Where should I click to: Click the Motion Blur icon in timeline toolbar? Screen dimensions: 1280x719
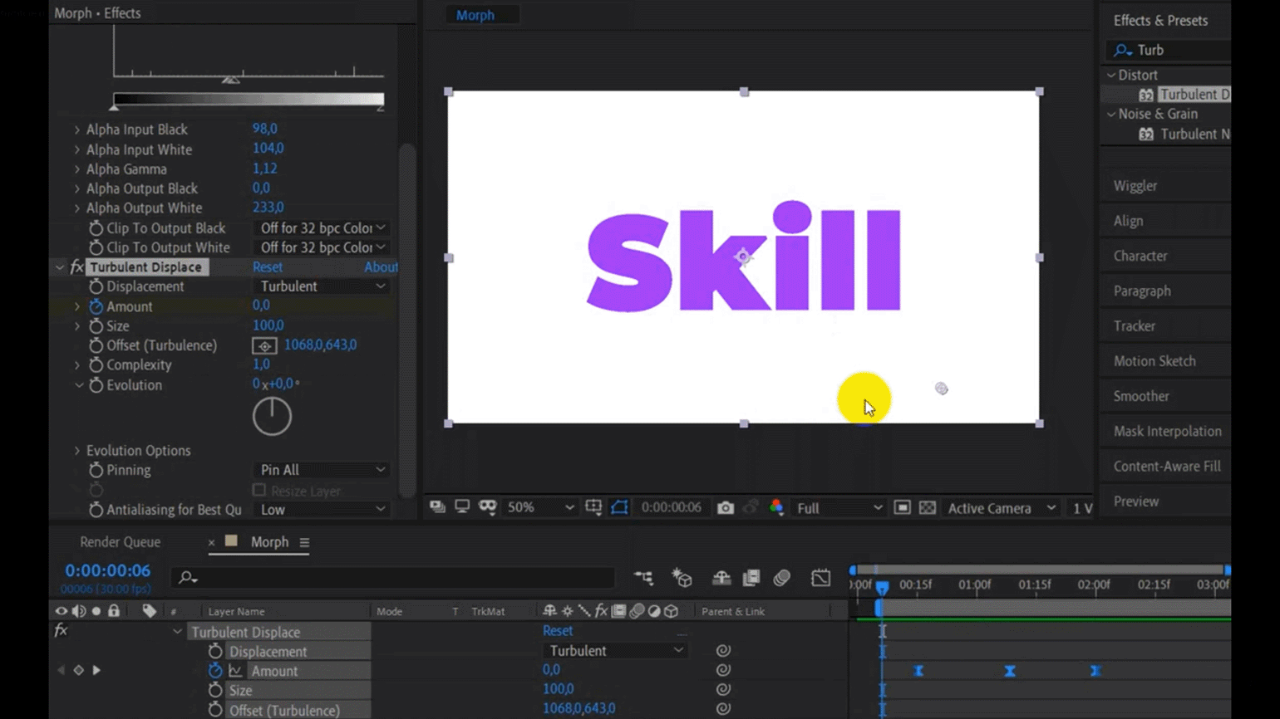tap(782, 578)
